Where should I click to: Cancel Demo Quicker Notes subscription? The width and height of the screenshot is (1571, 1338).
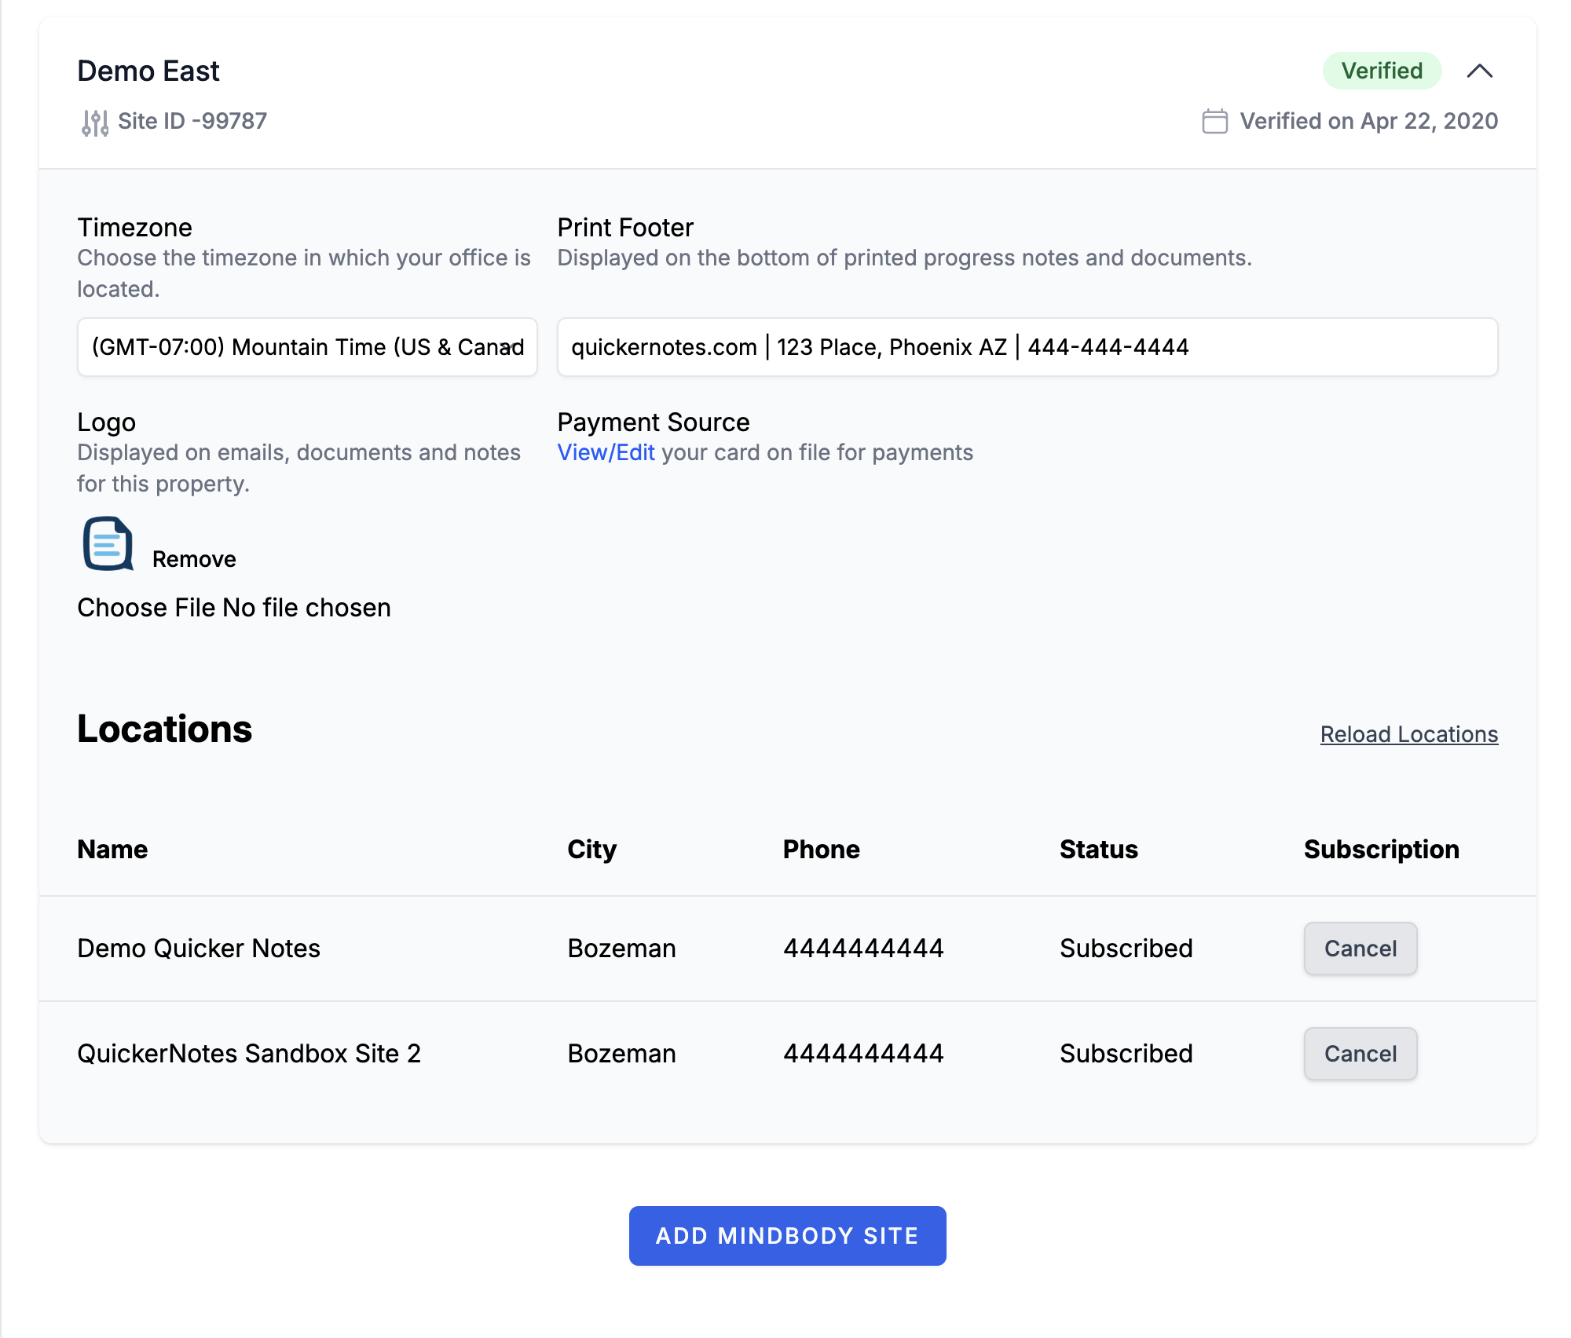pos(1360,949)
